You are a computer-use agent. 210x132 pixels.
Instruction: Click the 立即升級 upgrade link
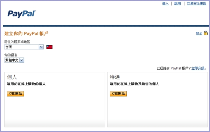[x=198, y=68]
